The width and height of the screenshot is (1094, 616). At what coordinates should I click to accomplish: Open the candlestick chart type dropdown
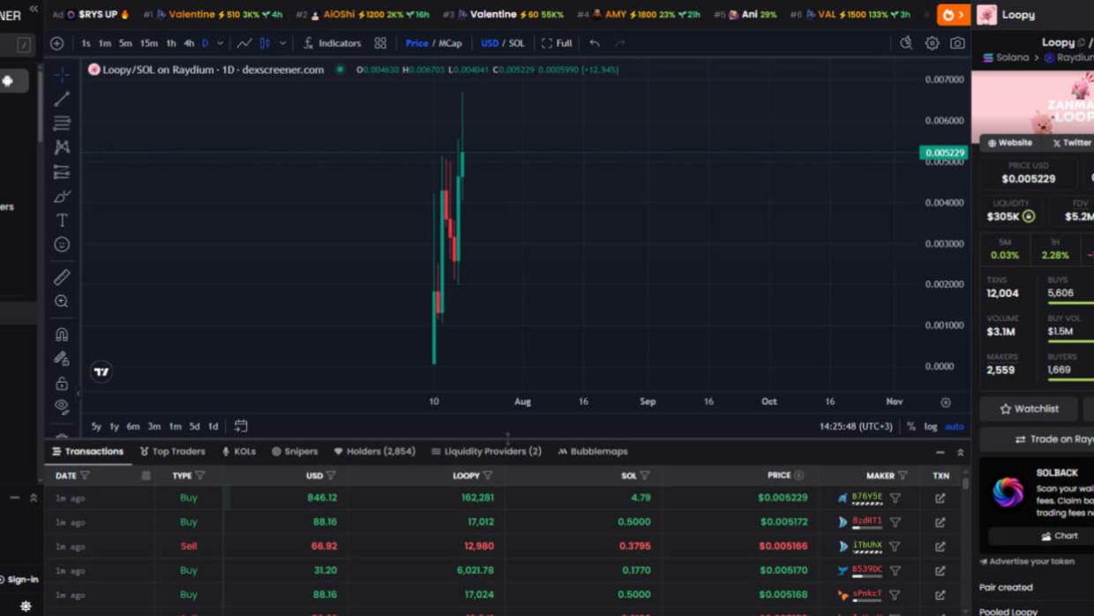click(x=282, y=43)
